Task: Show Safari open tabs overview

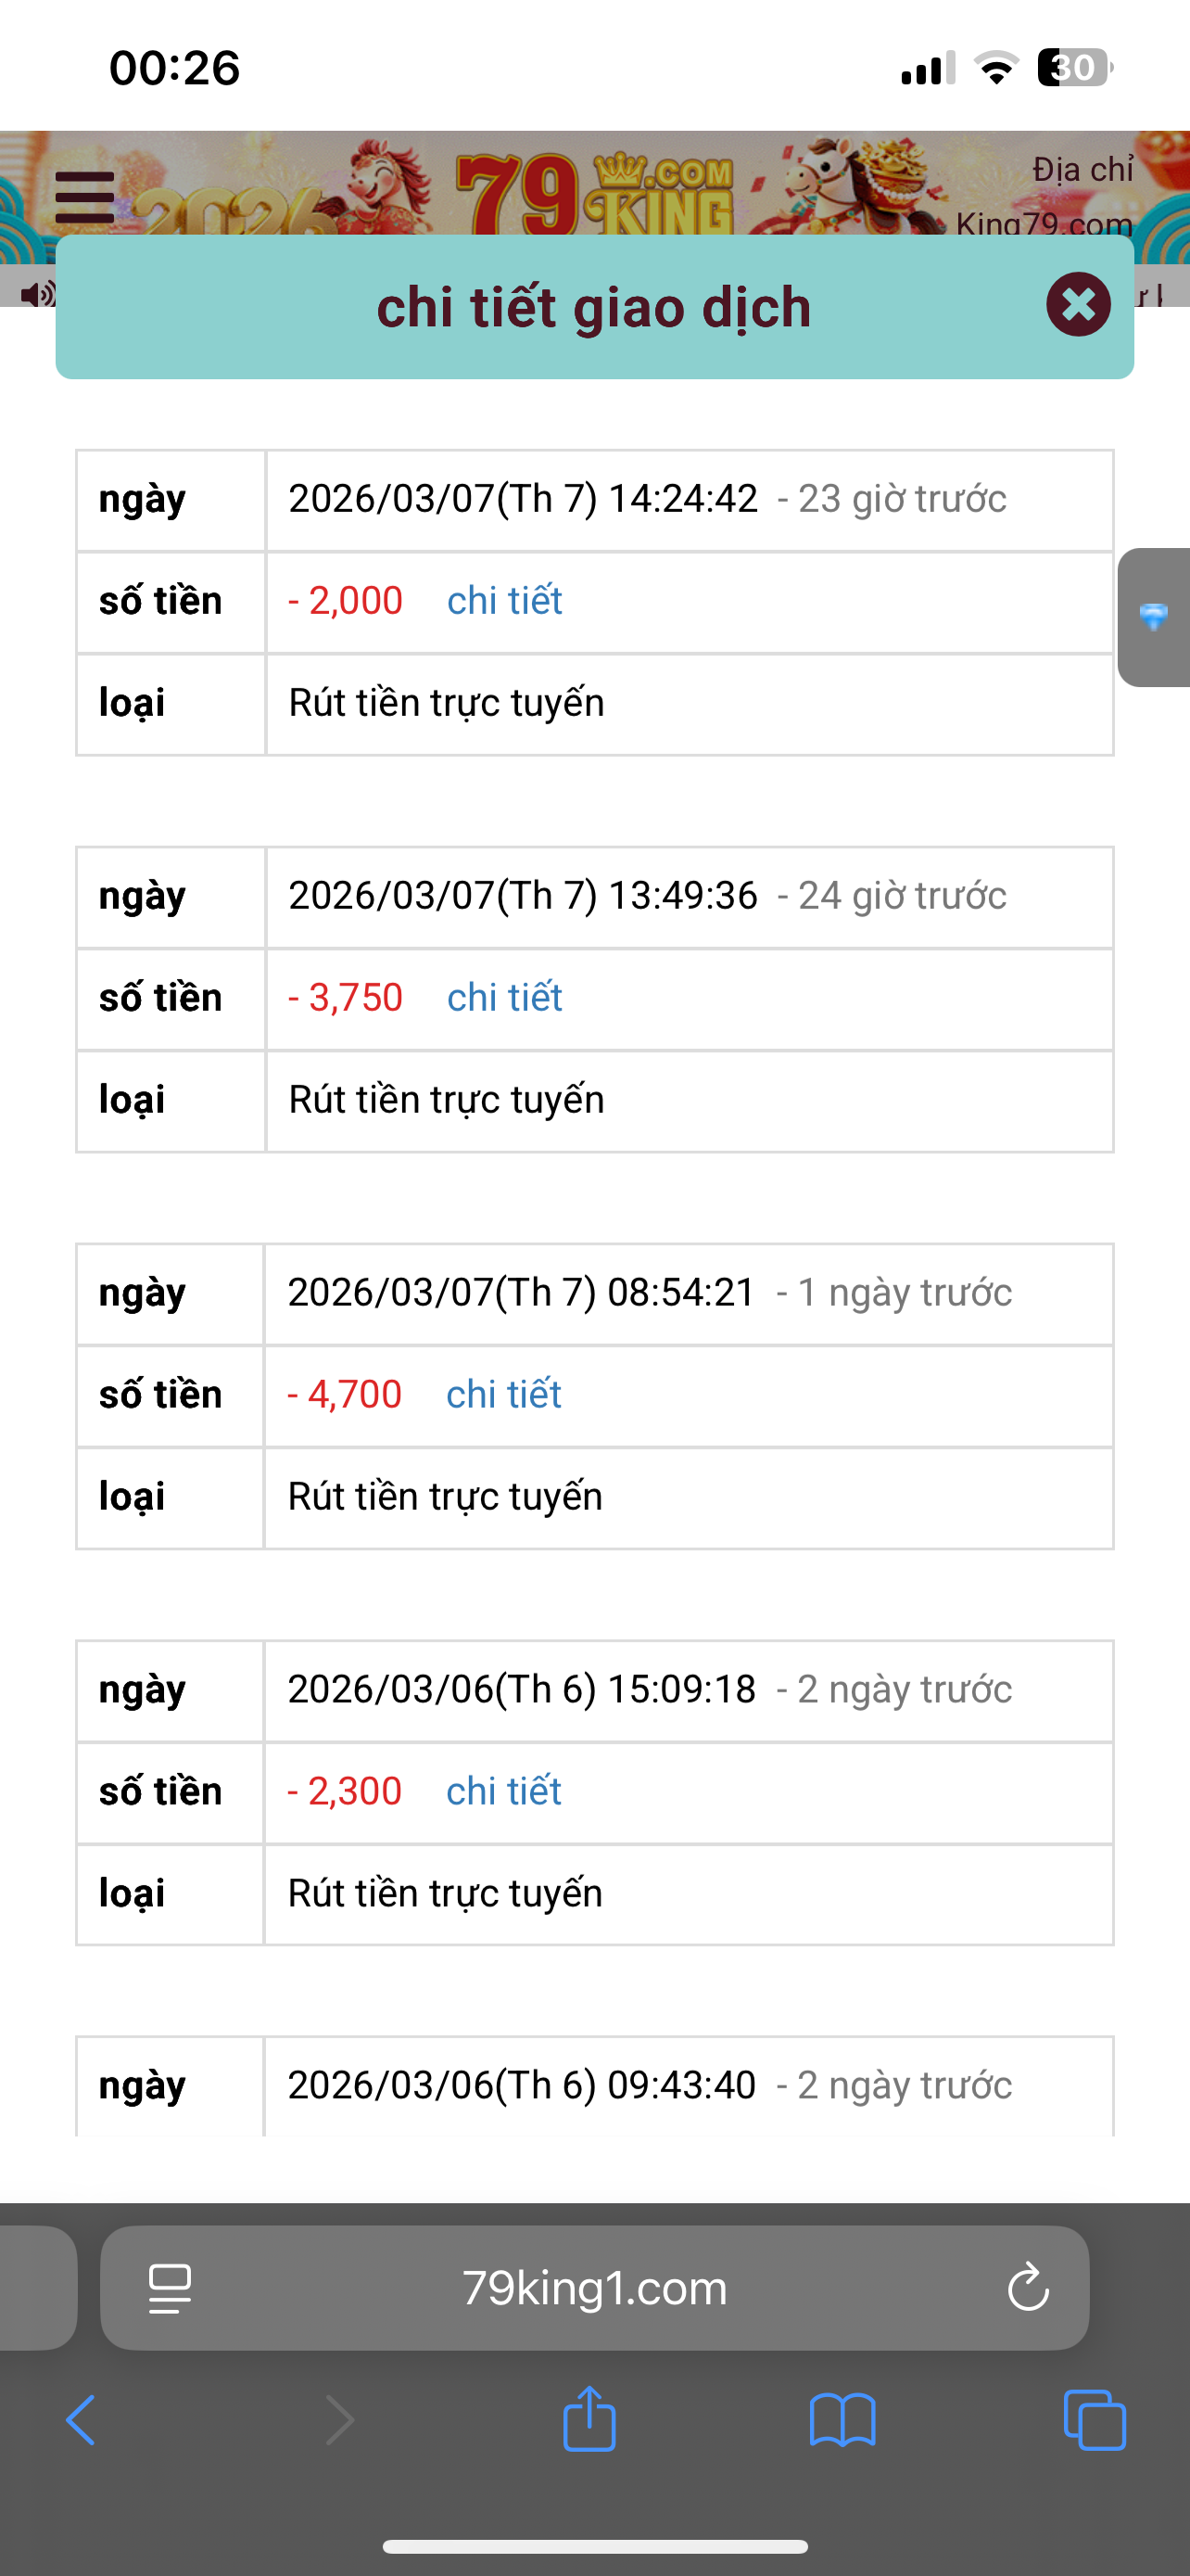Action: click(1095, 2420)
